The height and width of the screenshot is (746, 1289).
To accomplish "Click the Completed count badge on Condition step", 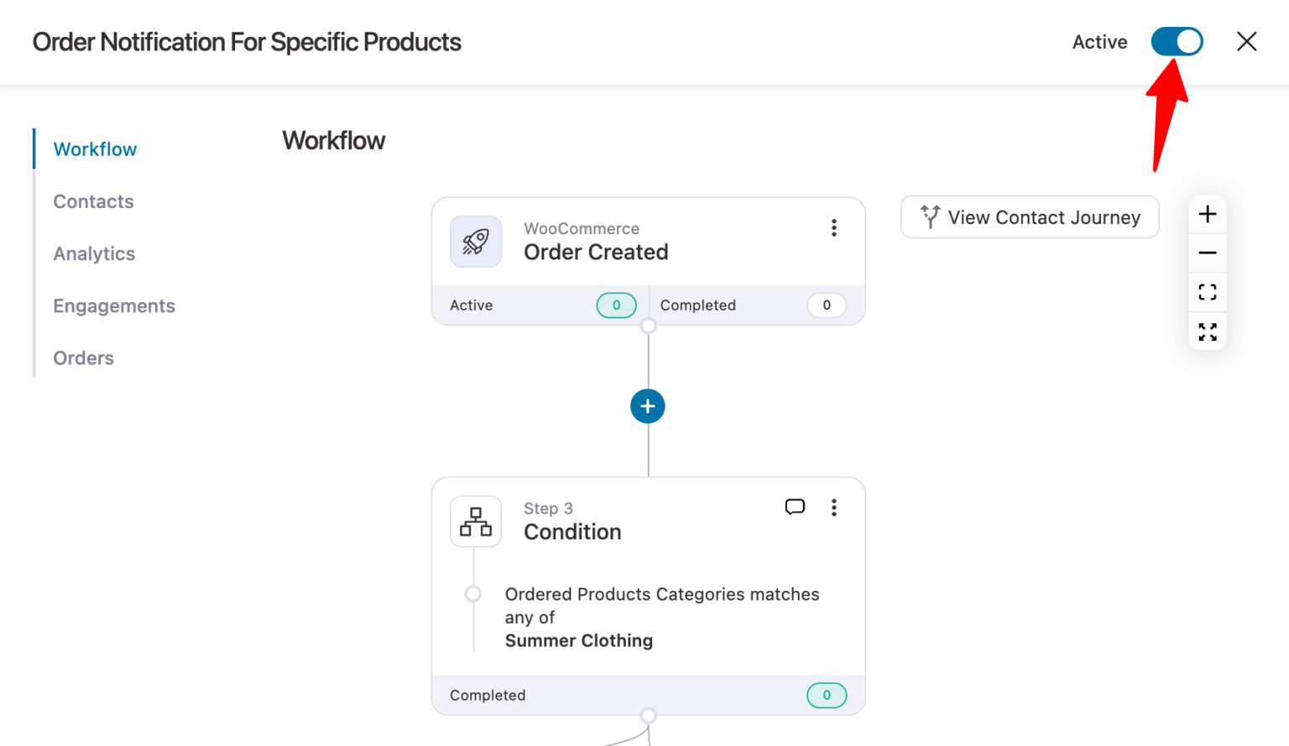I will coord(827,695).
